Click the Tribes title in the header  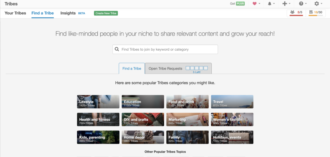[x=11, y=4]
